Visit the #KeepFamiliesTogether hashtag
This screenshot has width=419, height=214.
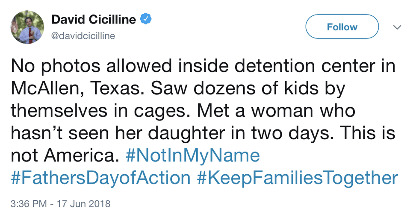pyautogui.click(x=298, y=178)
